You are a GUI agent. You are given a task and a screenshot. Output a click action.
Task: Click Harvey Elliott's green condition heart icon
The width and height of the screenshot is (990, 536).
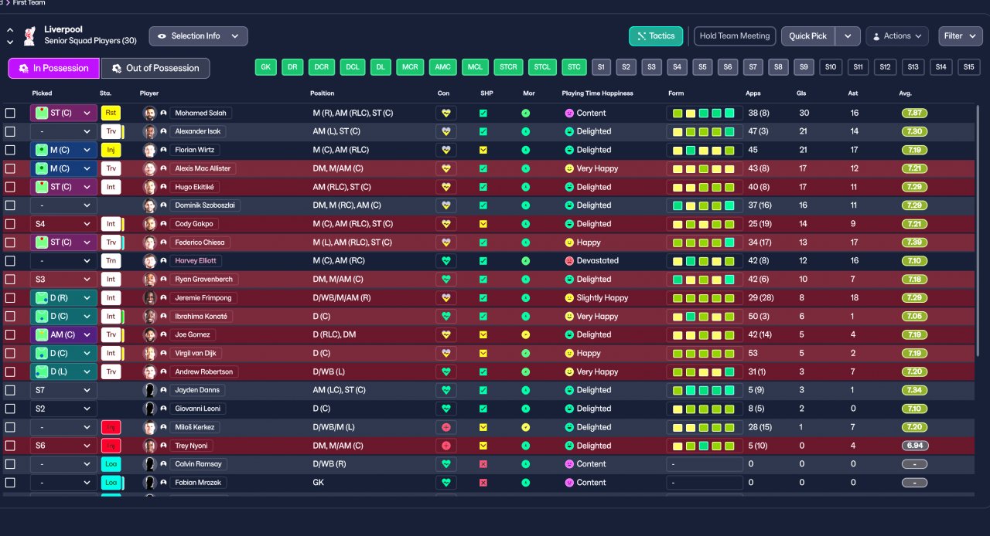click(x=445, y=261)
